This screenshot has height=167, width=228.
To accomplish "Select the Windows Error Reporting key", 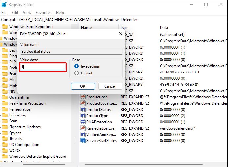I will pos(31,27).
